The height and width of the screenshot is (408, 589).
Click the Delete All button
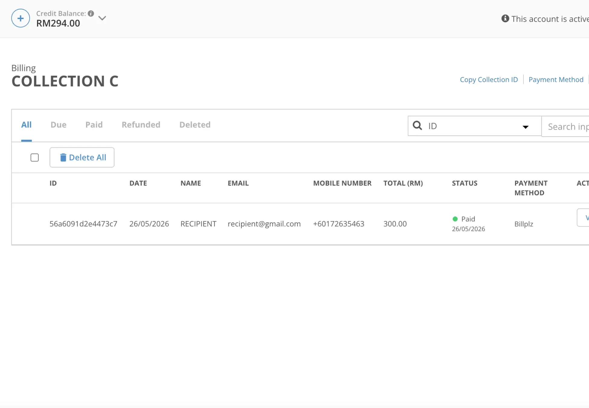(82, 157)
